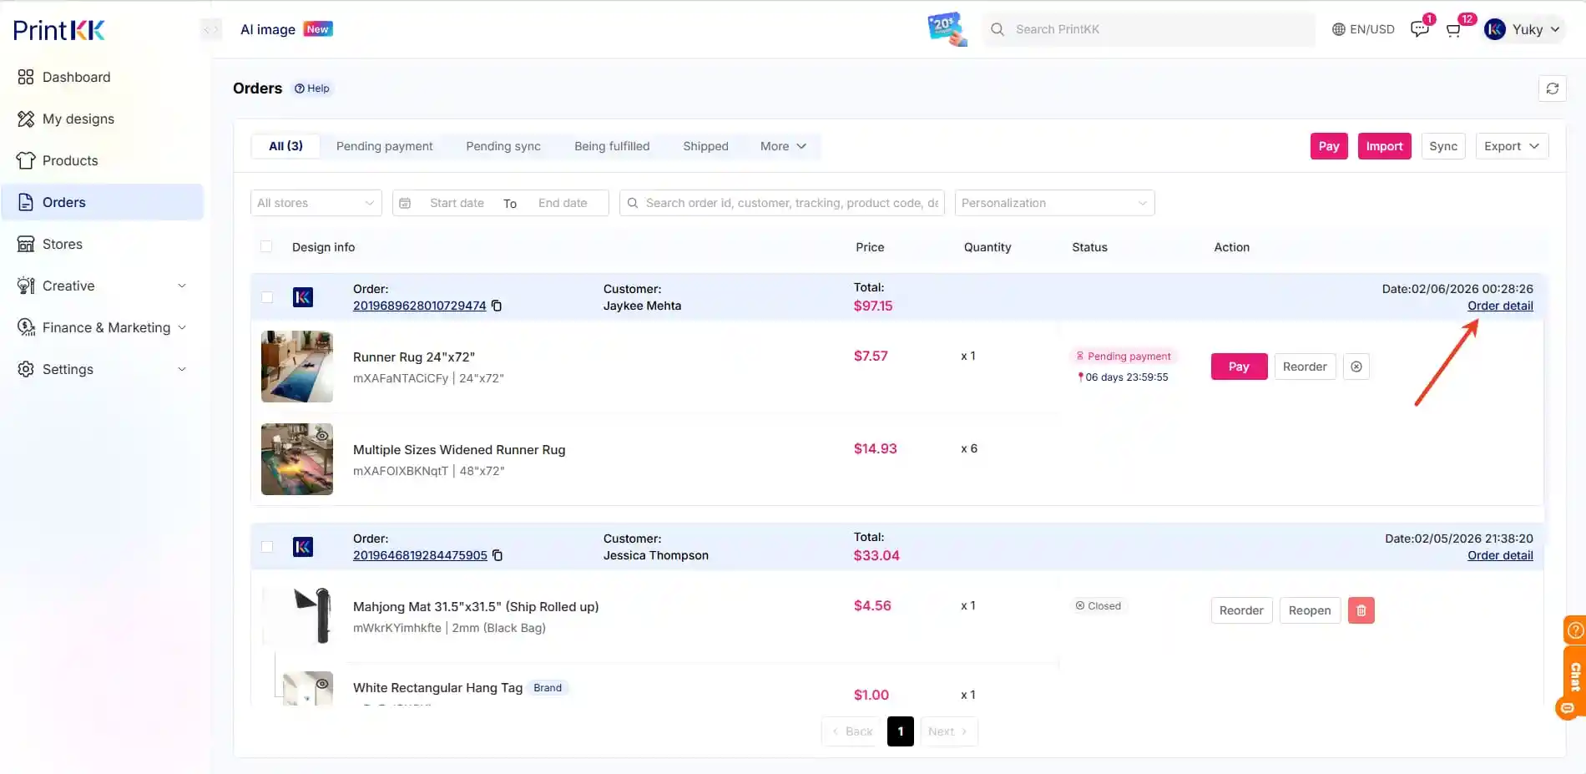The width and height of the screenshot is (1586, 774).
Task: Open the Runner Rug 24"x72" thumbnail
Action: [x=297, y=367]
